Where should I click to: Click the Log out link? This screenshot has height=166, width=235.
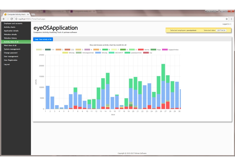point(7,64)
